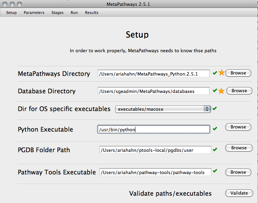This screenshot has width=258, height=203.
Task: Browse for the MetaPathways Directory
Action: (238, 73)
